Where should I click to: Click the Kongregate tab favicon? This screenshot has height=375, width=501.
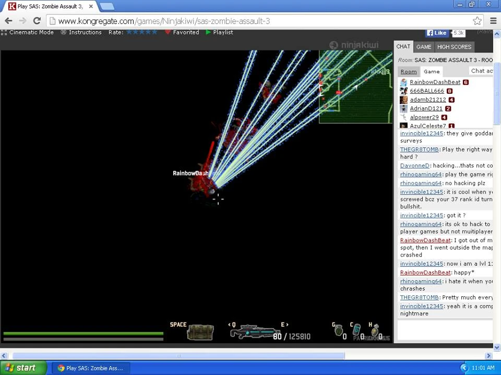(x=12, y=6)
